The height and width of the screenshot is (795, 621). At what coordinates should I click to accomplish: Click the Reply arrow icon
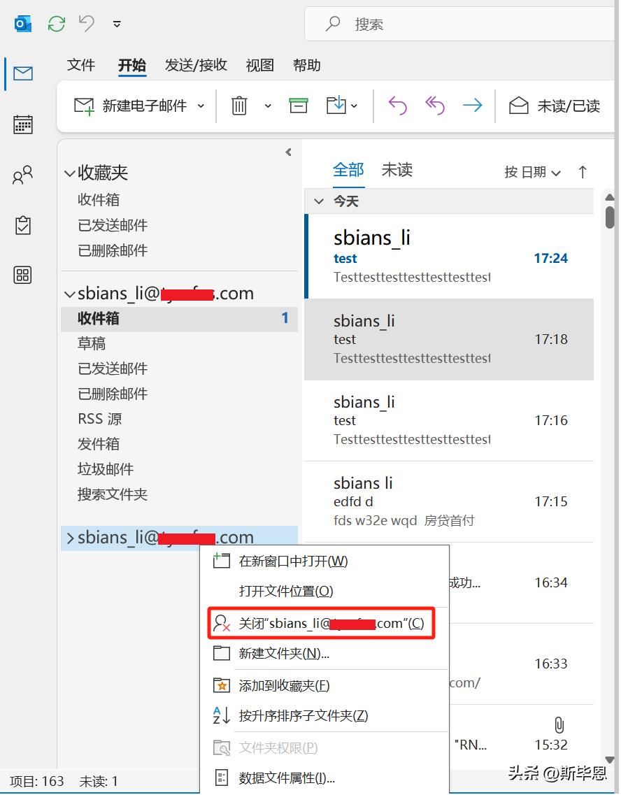[x=398, y=106]
